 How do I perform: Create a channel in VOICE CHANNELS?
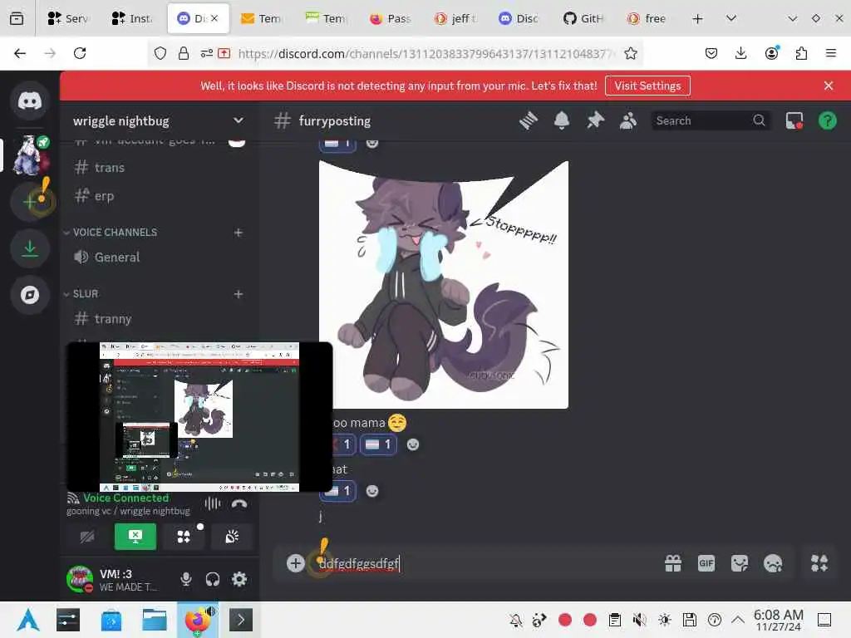pyautogui.click(x=239, y=233)
